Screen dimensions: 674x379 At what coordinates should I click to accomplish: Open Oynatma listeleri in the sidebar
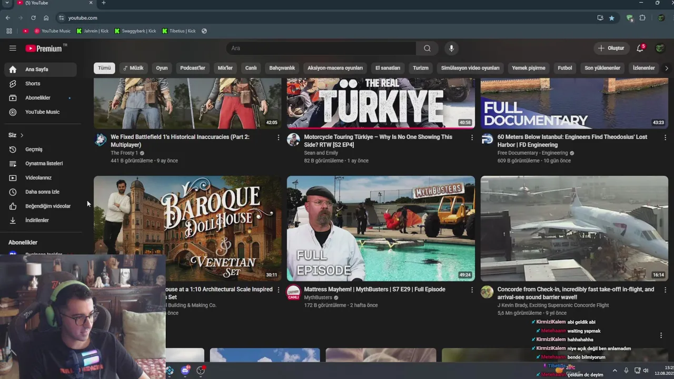tap(41, 164)
